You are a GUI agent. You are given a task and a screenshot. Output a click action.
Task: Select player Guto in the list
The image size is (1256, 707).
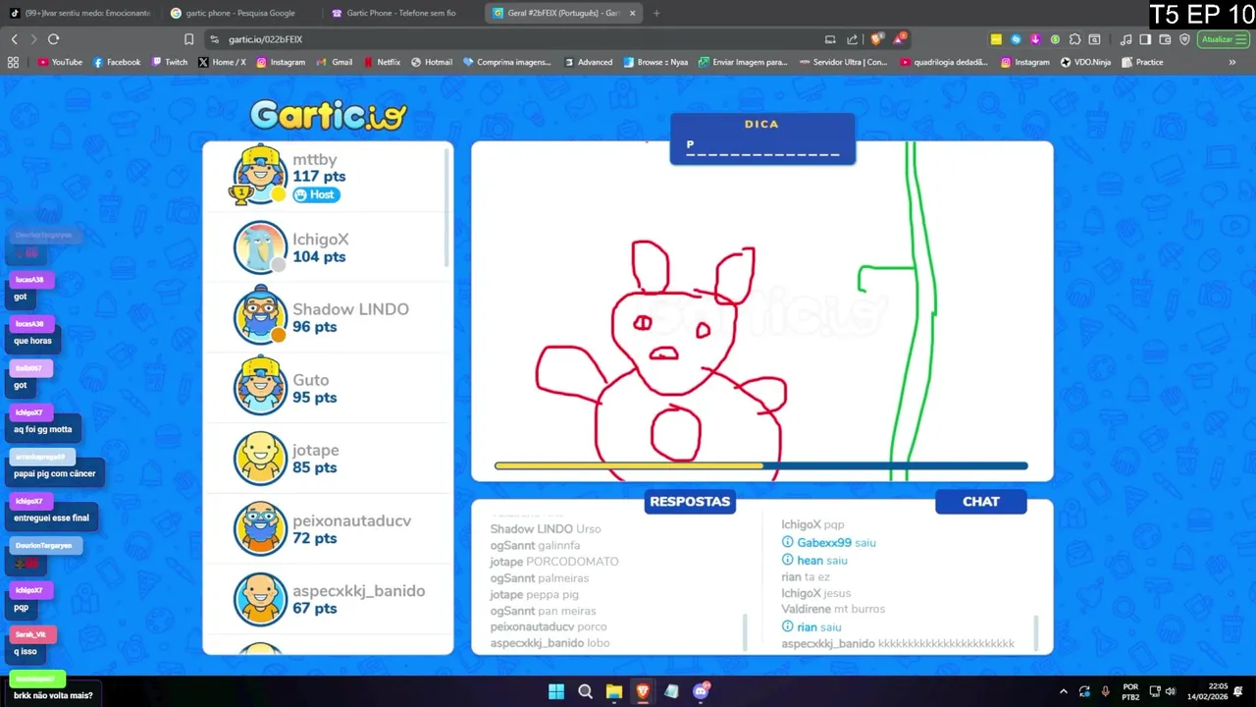click(328, 388)
